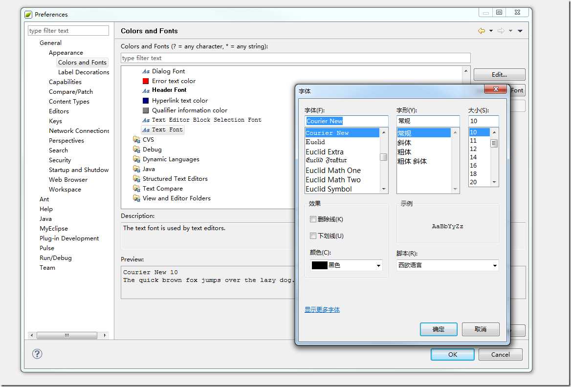Click the Cancel button in Preferences

500,354
